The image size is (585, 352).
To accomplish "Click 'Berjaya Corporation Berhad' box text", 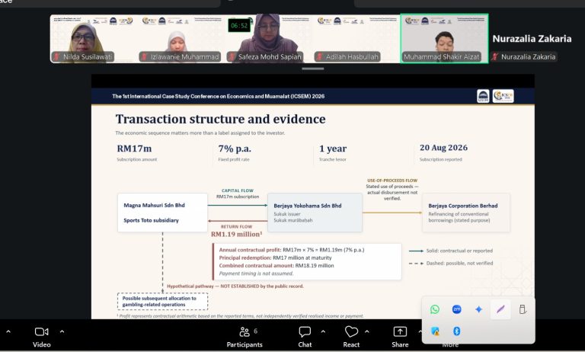I will (x=462, y=206).
